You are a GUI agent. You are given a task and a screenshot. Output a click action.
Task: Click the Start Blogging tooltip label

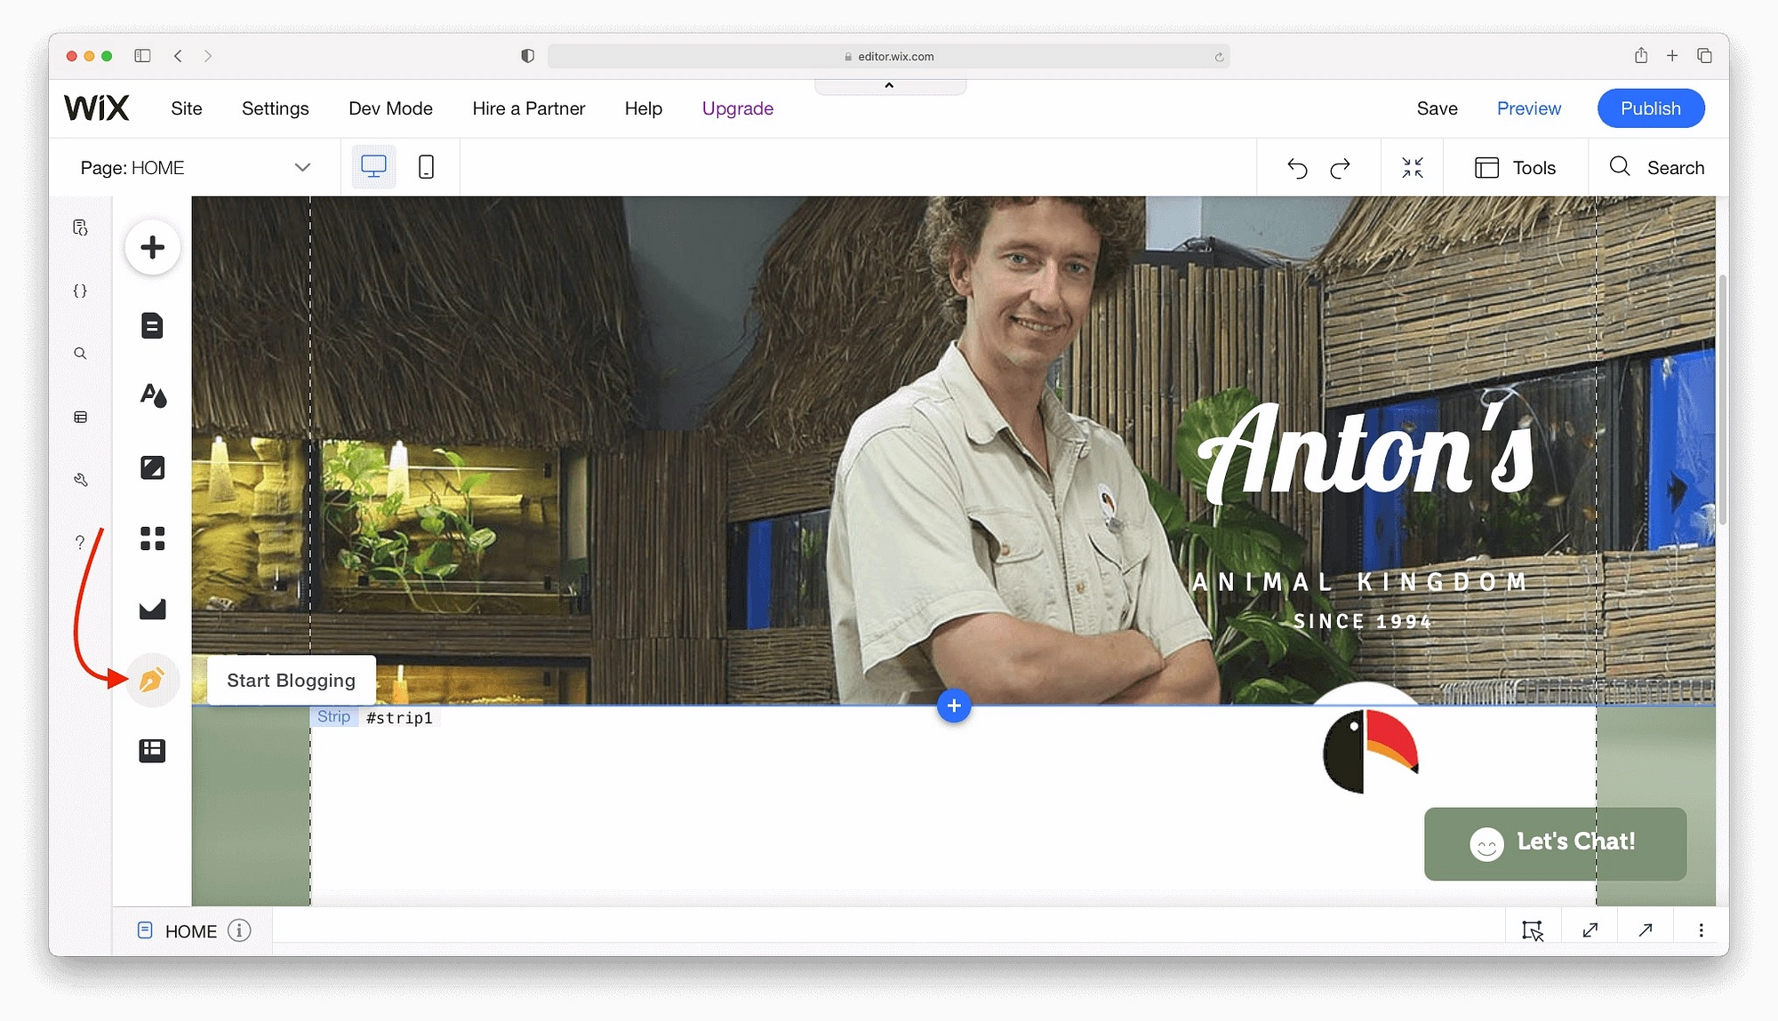point(292,681)
